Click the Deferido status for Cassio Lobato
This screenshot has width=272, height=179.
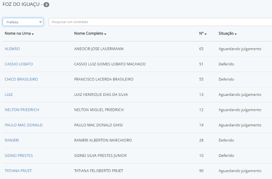[226, 64]
